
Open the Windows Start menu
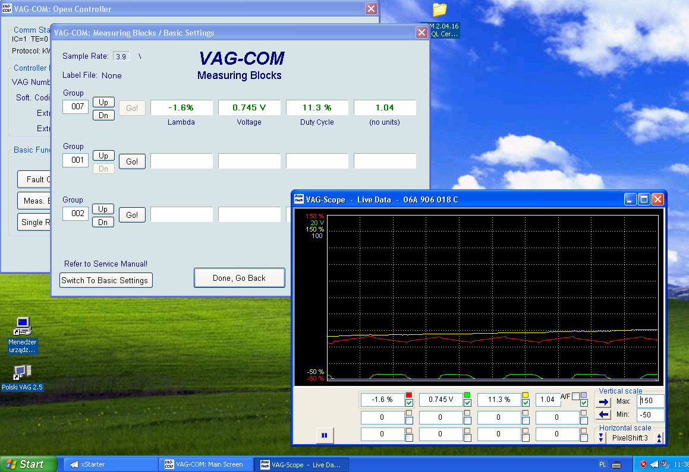tap(29, 464)
